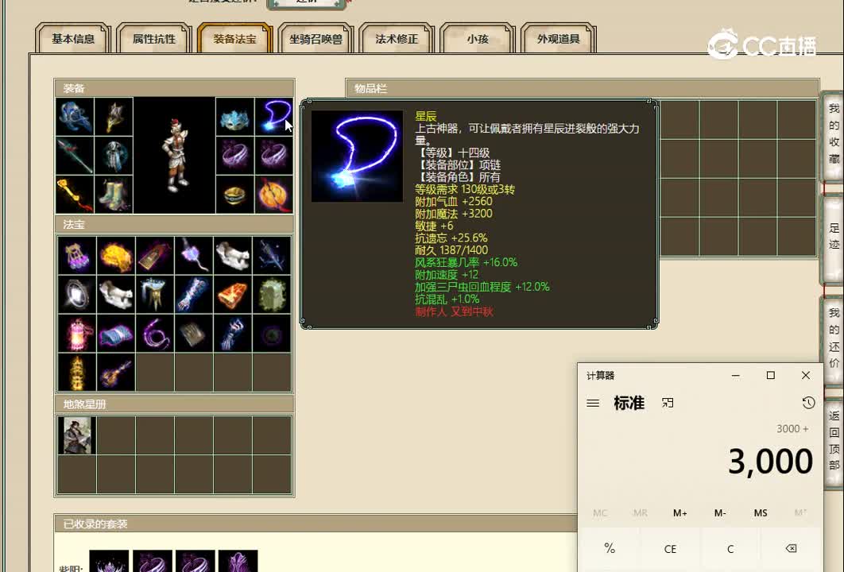844x572 pixels.
Task: Click the Calculator backspace key
Action: 791,548
